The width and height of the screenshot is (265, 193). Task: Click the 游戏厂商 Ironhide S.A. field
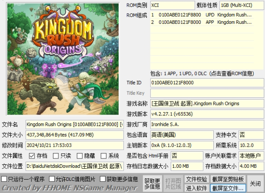(207, 125)
